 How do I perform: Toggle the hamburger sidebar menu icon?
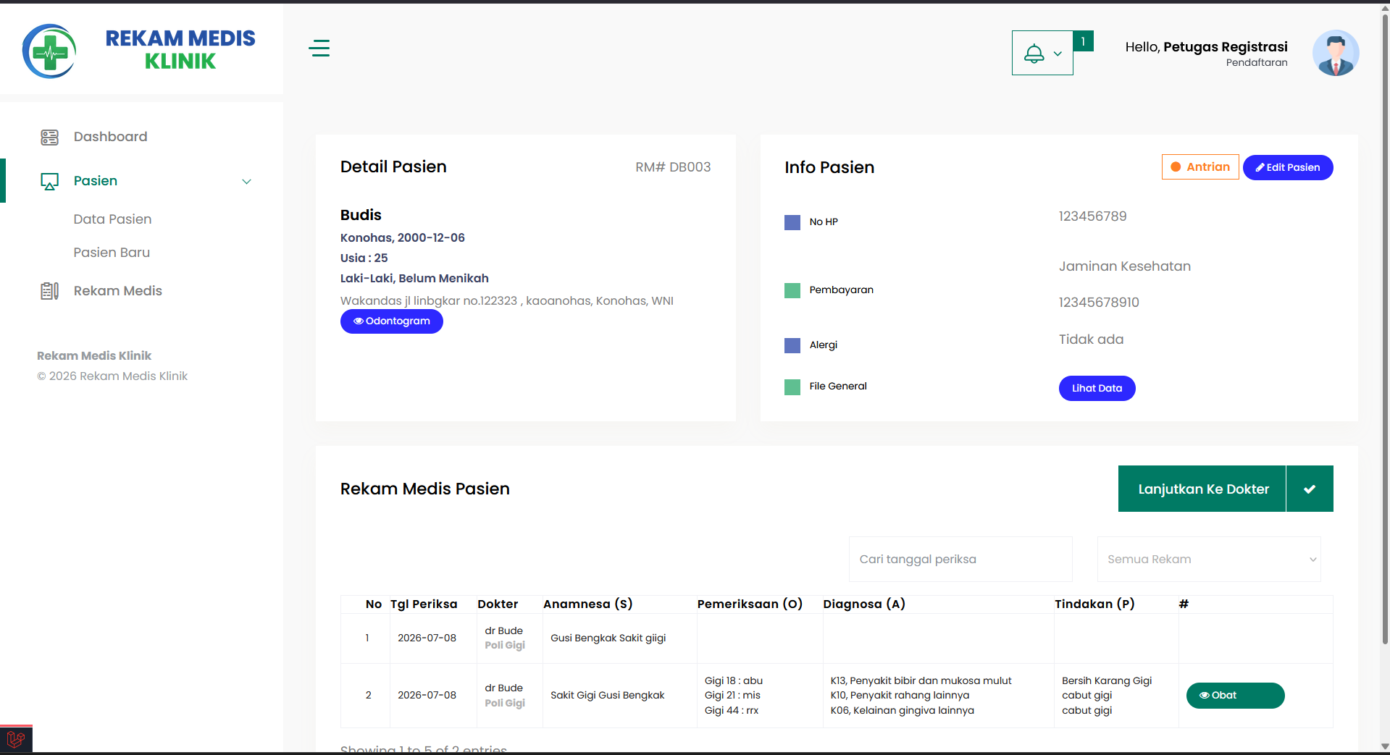tap(319, 48)
